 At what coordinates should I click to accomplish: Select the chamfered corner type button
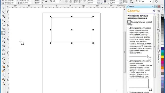click(85, 1)
